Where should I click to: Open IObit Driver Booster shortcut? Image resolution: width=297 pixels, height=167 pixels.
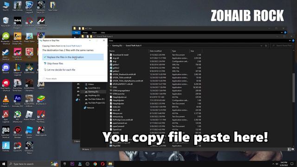click(18, 132)
